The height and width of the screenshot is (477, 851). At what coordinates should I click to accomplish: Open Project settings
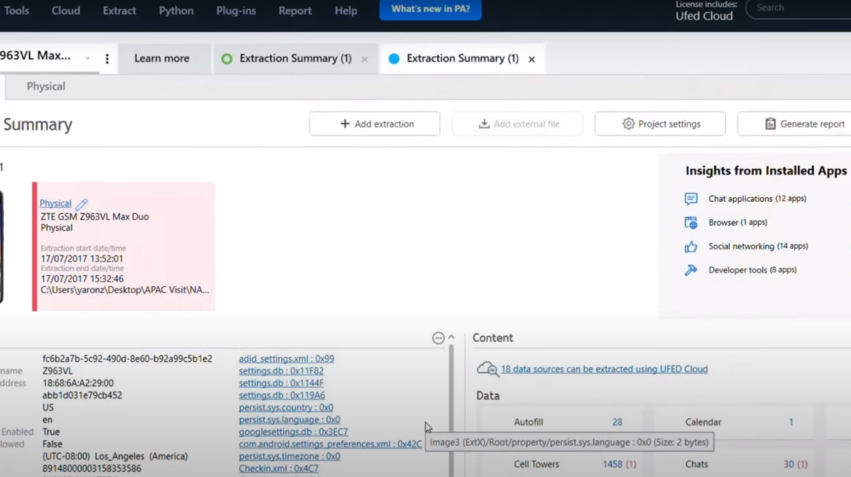660,124
